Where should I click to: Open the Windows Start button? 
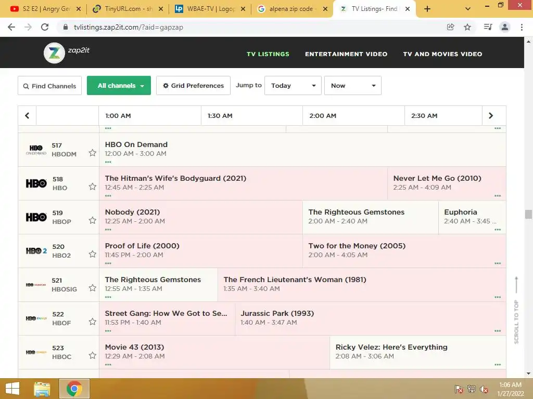coord(12,389)
